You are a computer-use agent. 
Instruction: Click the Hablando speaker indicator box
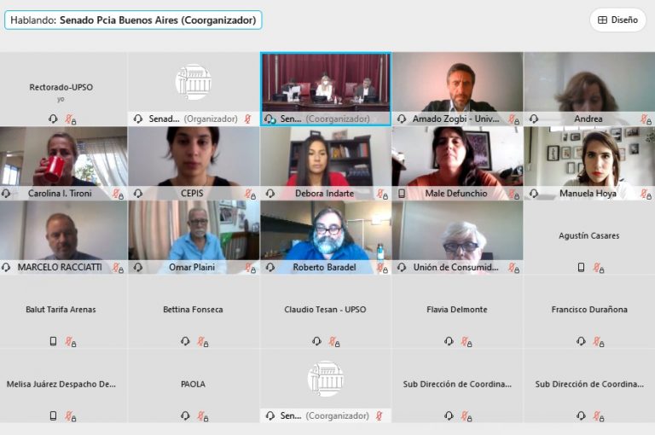(133, 20)
